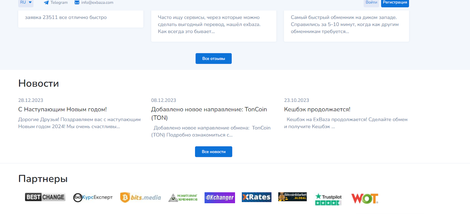Image resolution: width=470 pixels, height=214 pixels.
Task: Click the news date 08.12.2023
Action: click(164, 100)
